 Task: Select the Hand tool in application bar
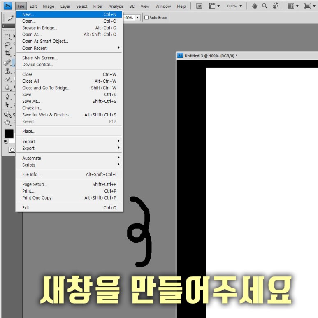[255, 6]
